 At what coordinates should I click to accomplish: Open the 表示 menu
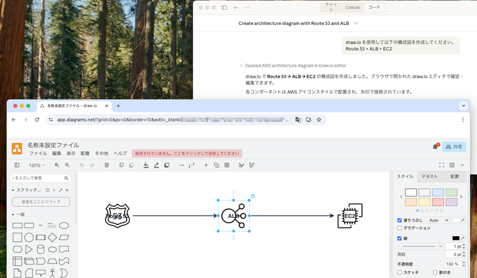pyautogui.click(x=71, y=154)
